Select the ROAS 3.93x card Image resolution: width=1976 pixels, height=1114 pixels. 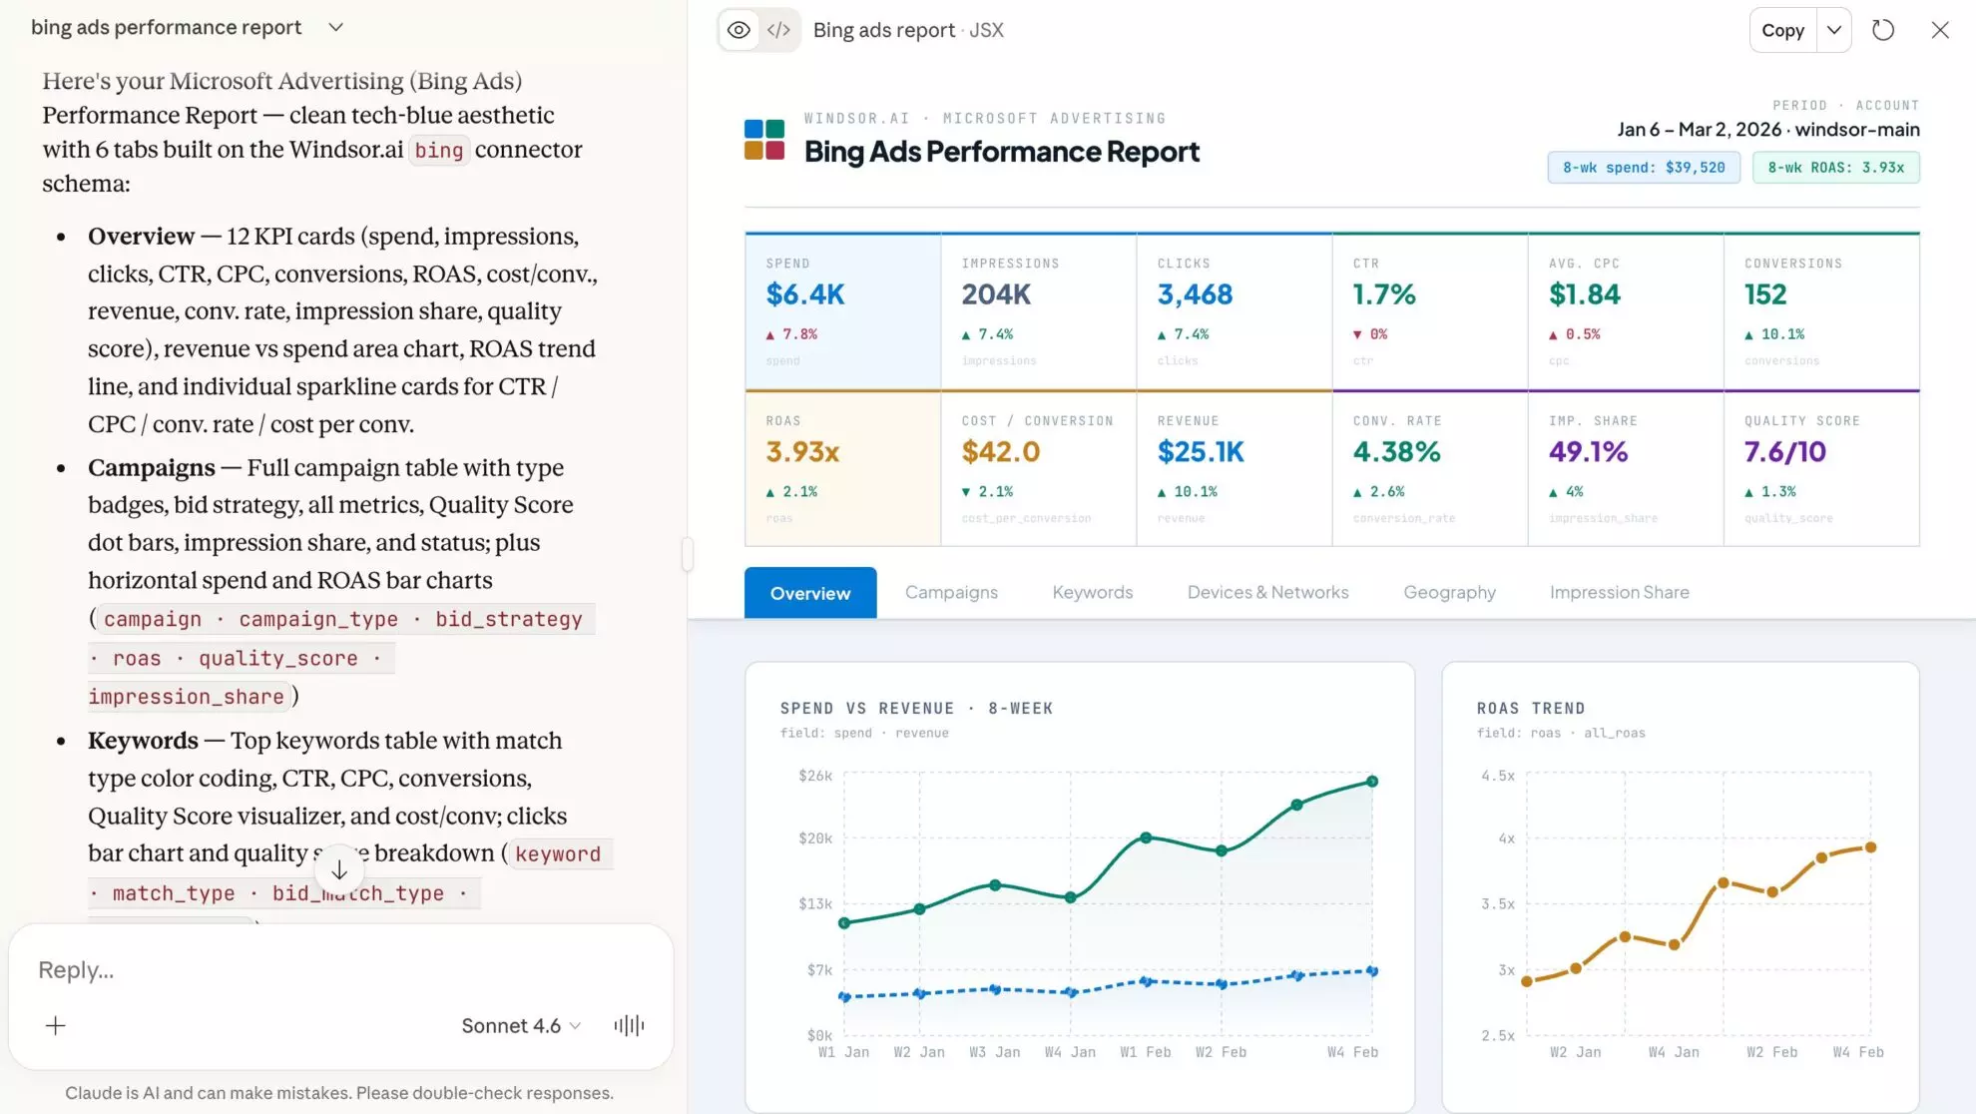[x=843, y=468]
